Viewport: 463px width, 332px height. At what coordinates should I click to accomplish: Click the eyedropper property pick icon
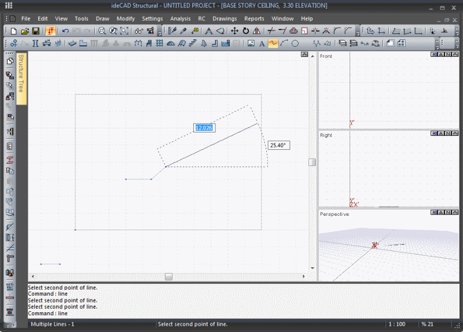click(x=183, y=31)
